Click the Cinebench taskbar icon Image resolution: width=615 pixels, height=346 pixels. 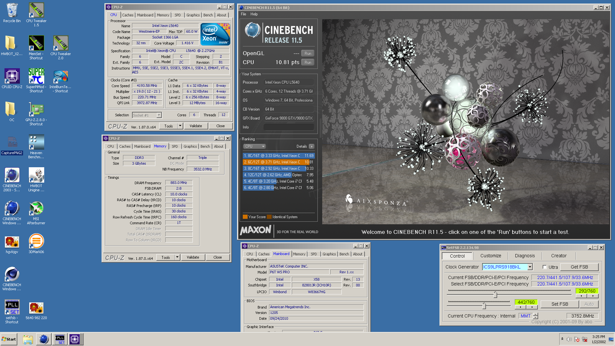[x=44, y=339]
